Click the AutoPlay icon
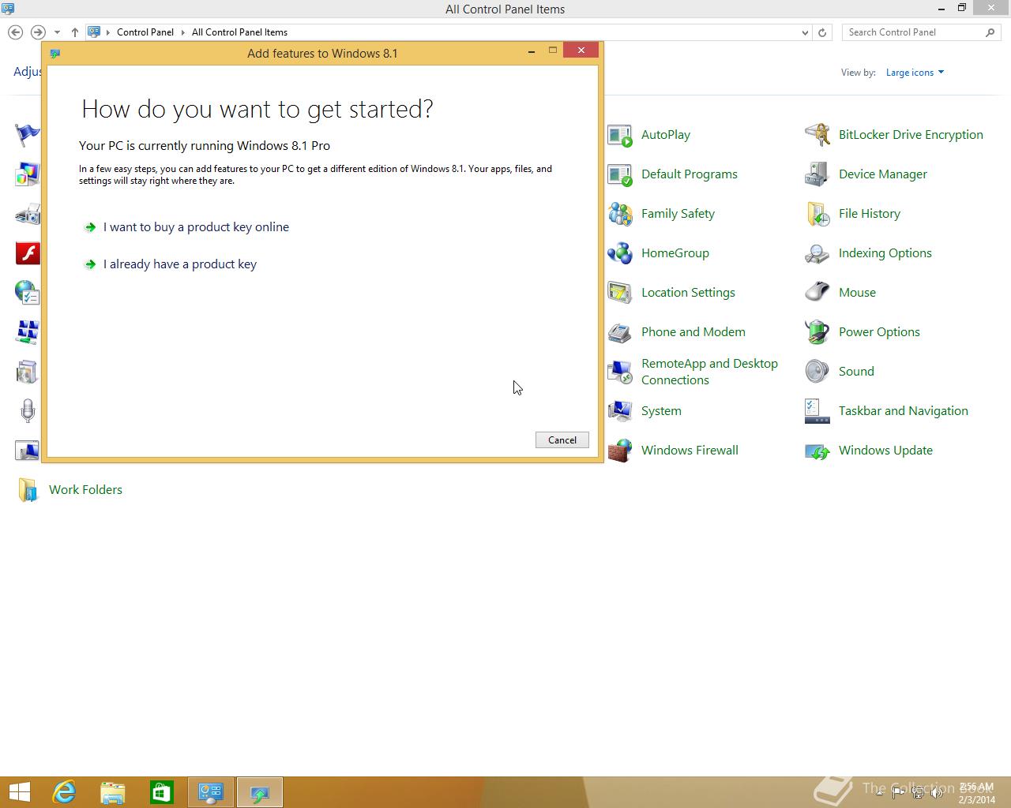The width and height of the screenshot is (1011, 808). tap(620, 135)
